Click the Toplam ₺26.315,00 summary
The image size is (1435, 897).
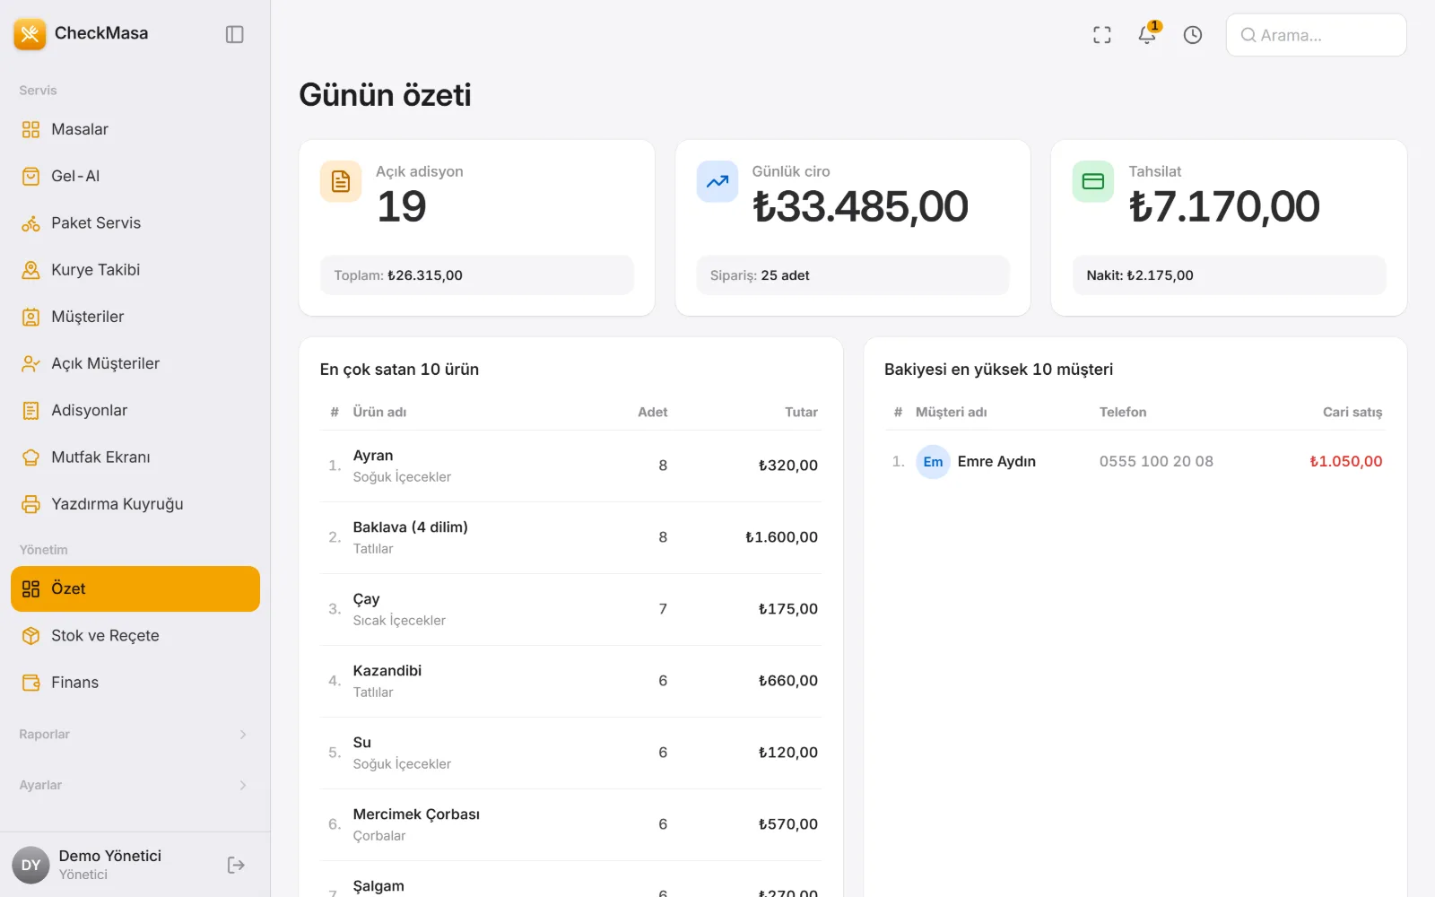pyautogui.click(x=477, y=275)
